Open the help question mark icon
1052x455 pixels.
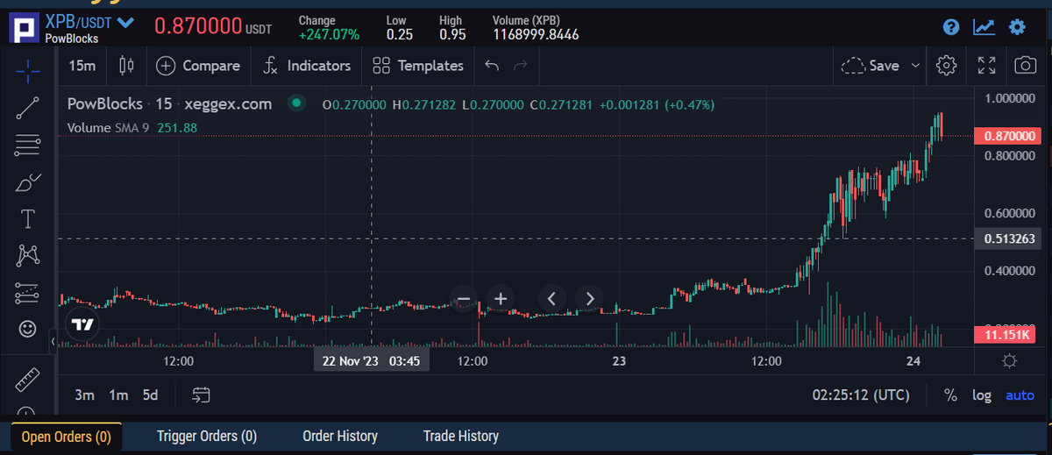click(x=951, y=27)
